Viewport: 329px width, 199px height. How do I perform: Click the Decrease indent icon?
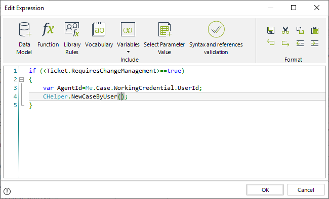pyautogui.click(x=300, y=43)
